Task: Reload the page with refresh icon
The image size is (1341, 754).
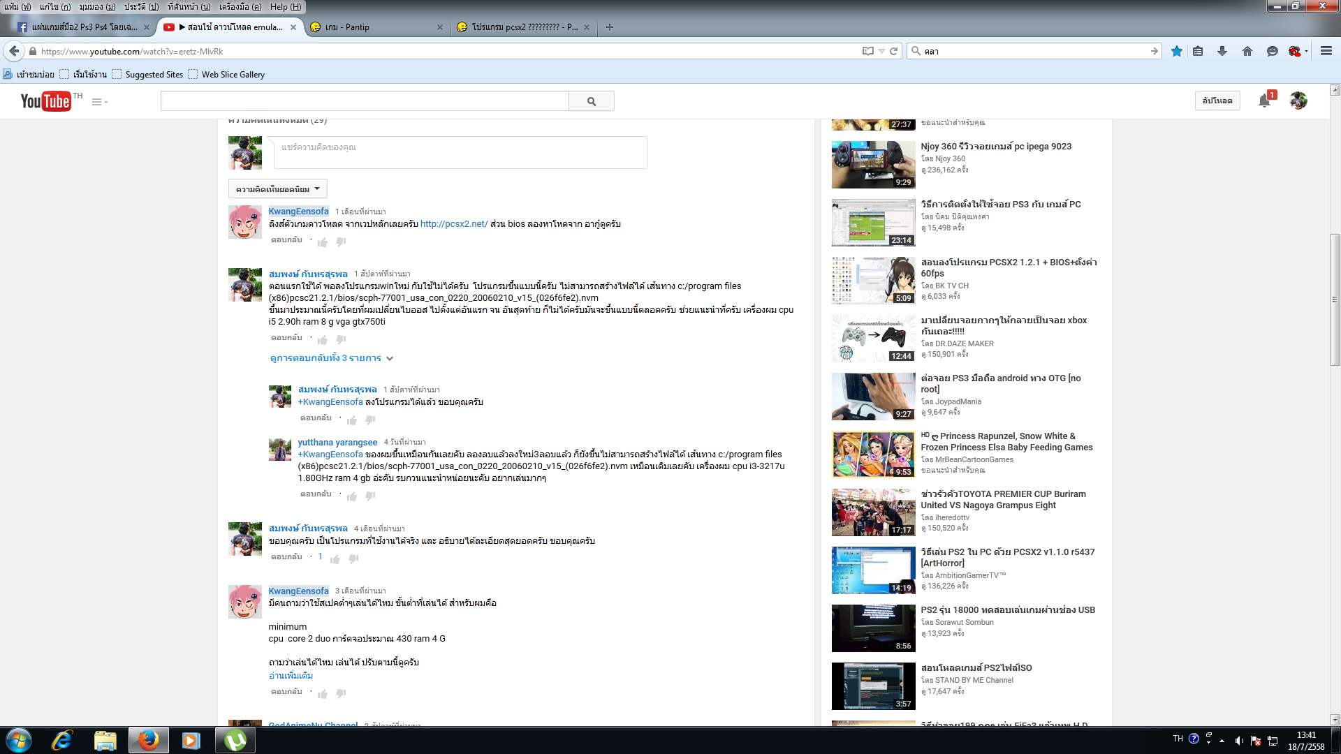Action: tap(893, 51)
